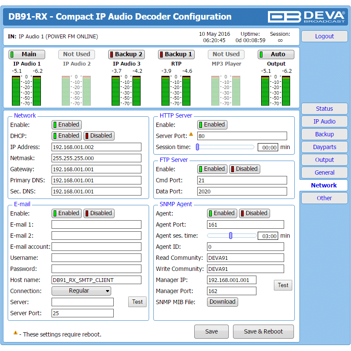Select the Network tab
Viewport: 351px width, 351px height.
[x=324, y=185]
